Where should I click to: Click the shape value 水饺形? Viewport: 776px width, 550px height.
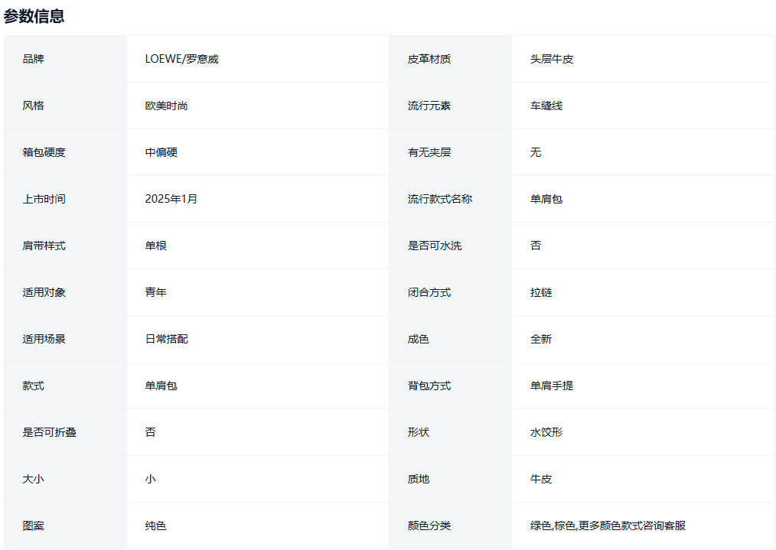click(546, 432)
